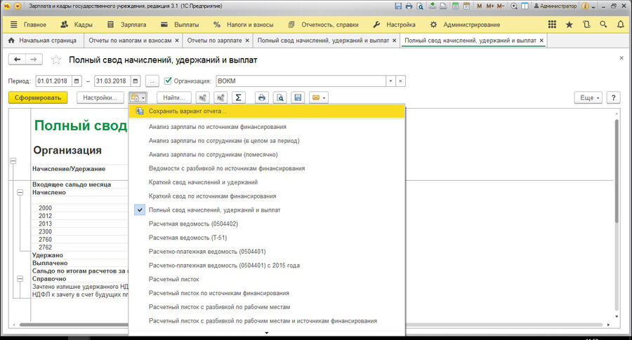The image size is (632, 340).
Task: Select Расчетный листок variant
Action: coord(266,279)
